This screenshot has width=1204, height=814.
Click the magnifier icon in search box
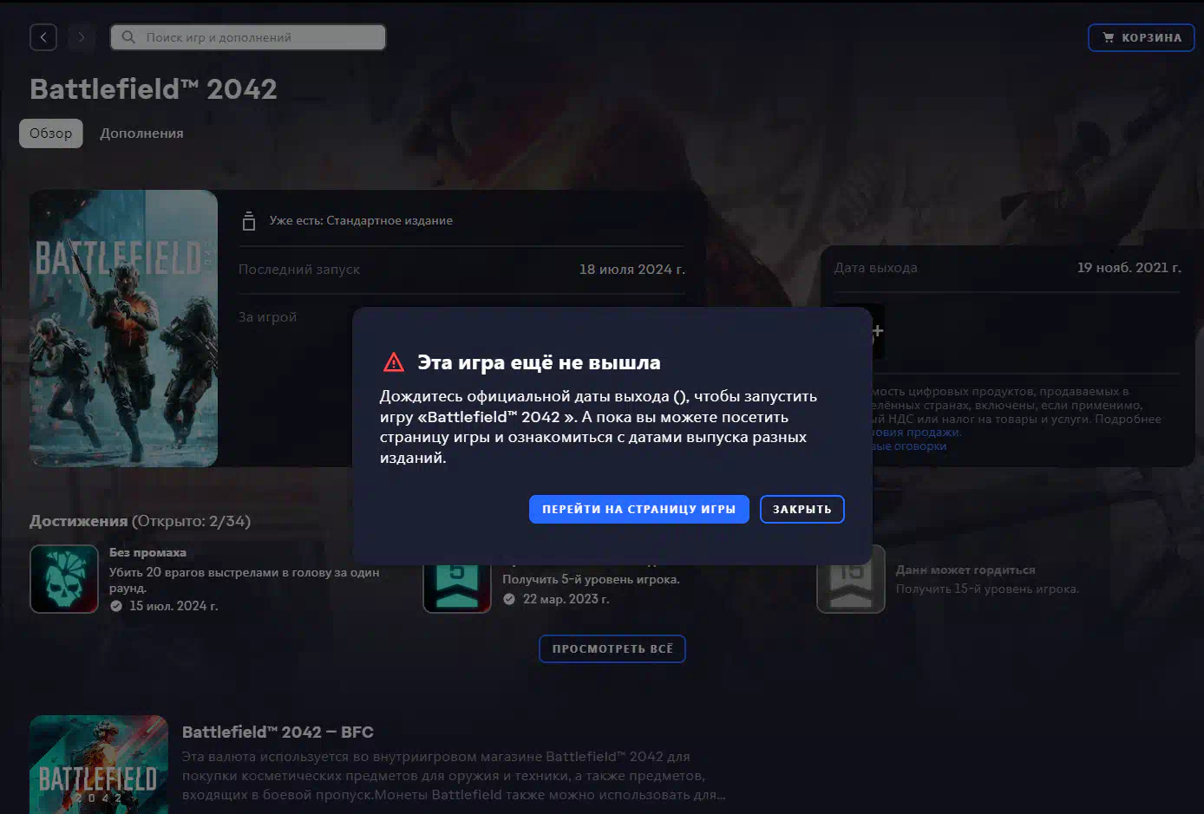[128, 37]
